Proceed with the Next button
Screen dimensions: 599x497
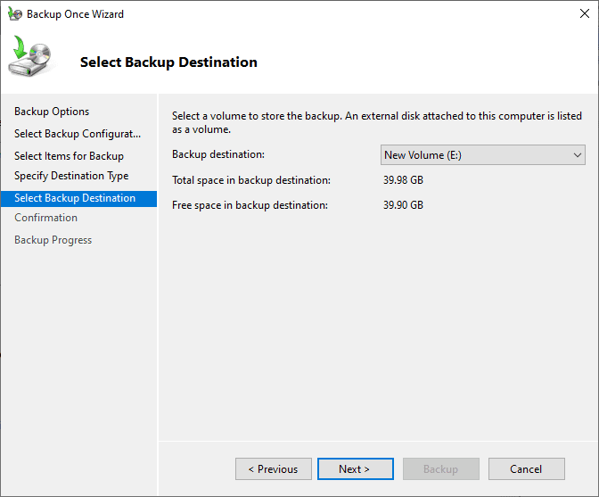tap(354, 469)
